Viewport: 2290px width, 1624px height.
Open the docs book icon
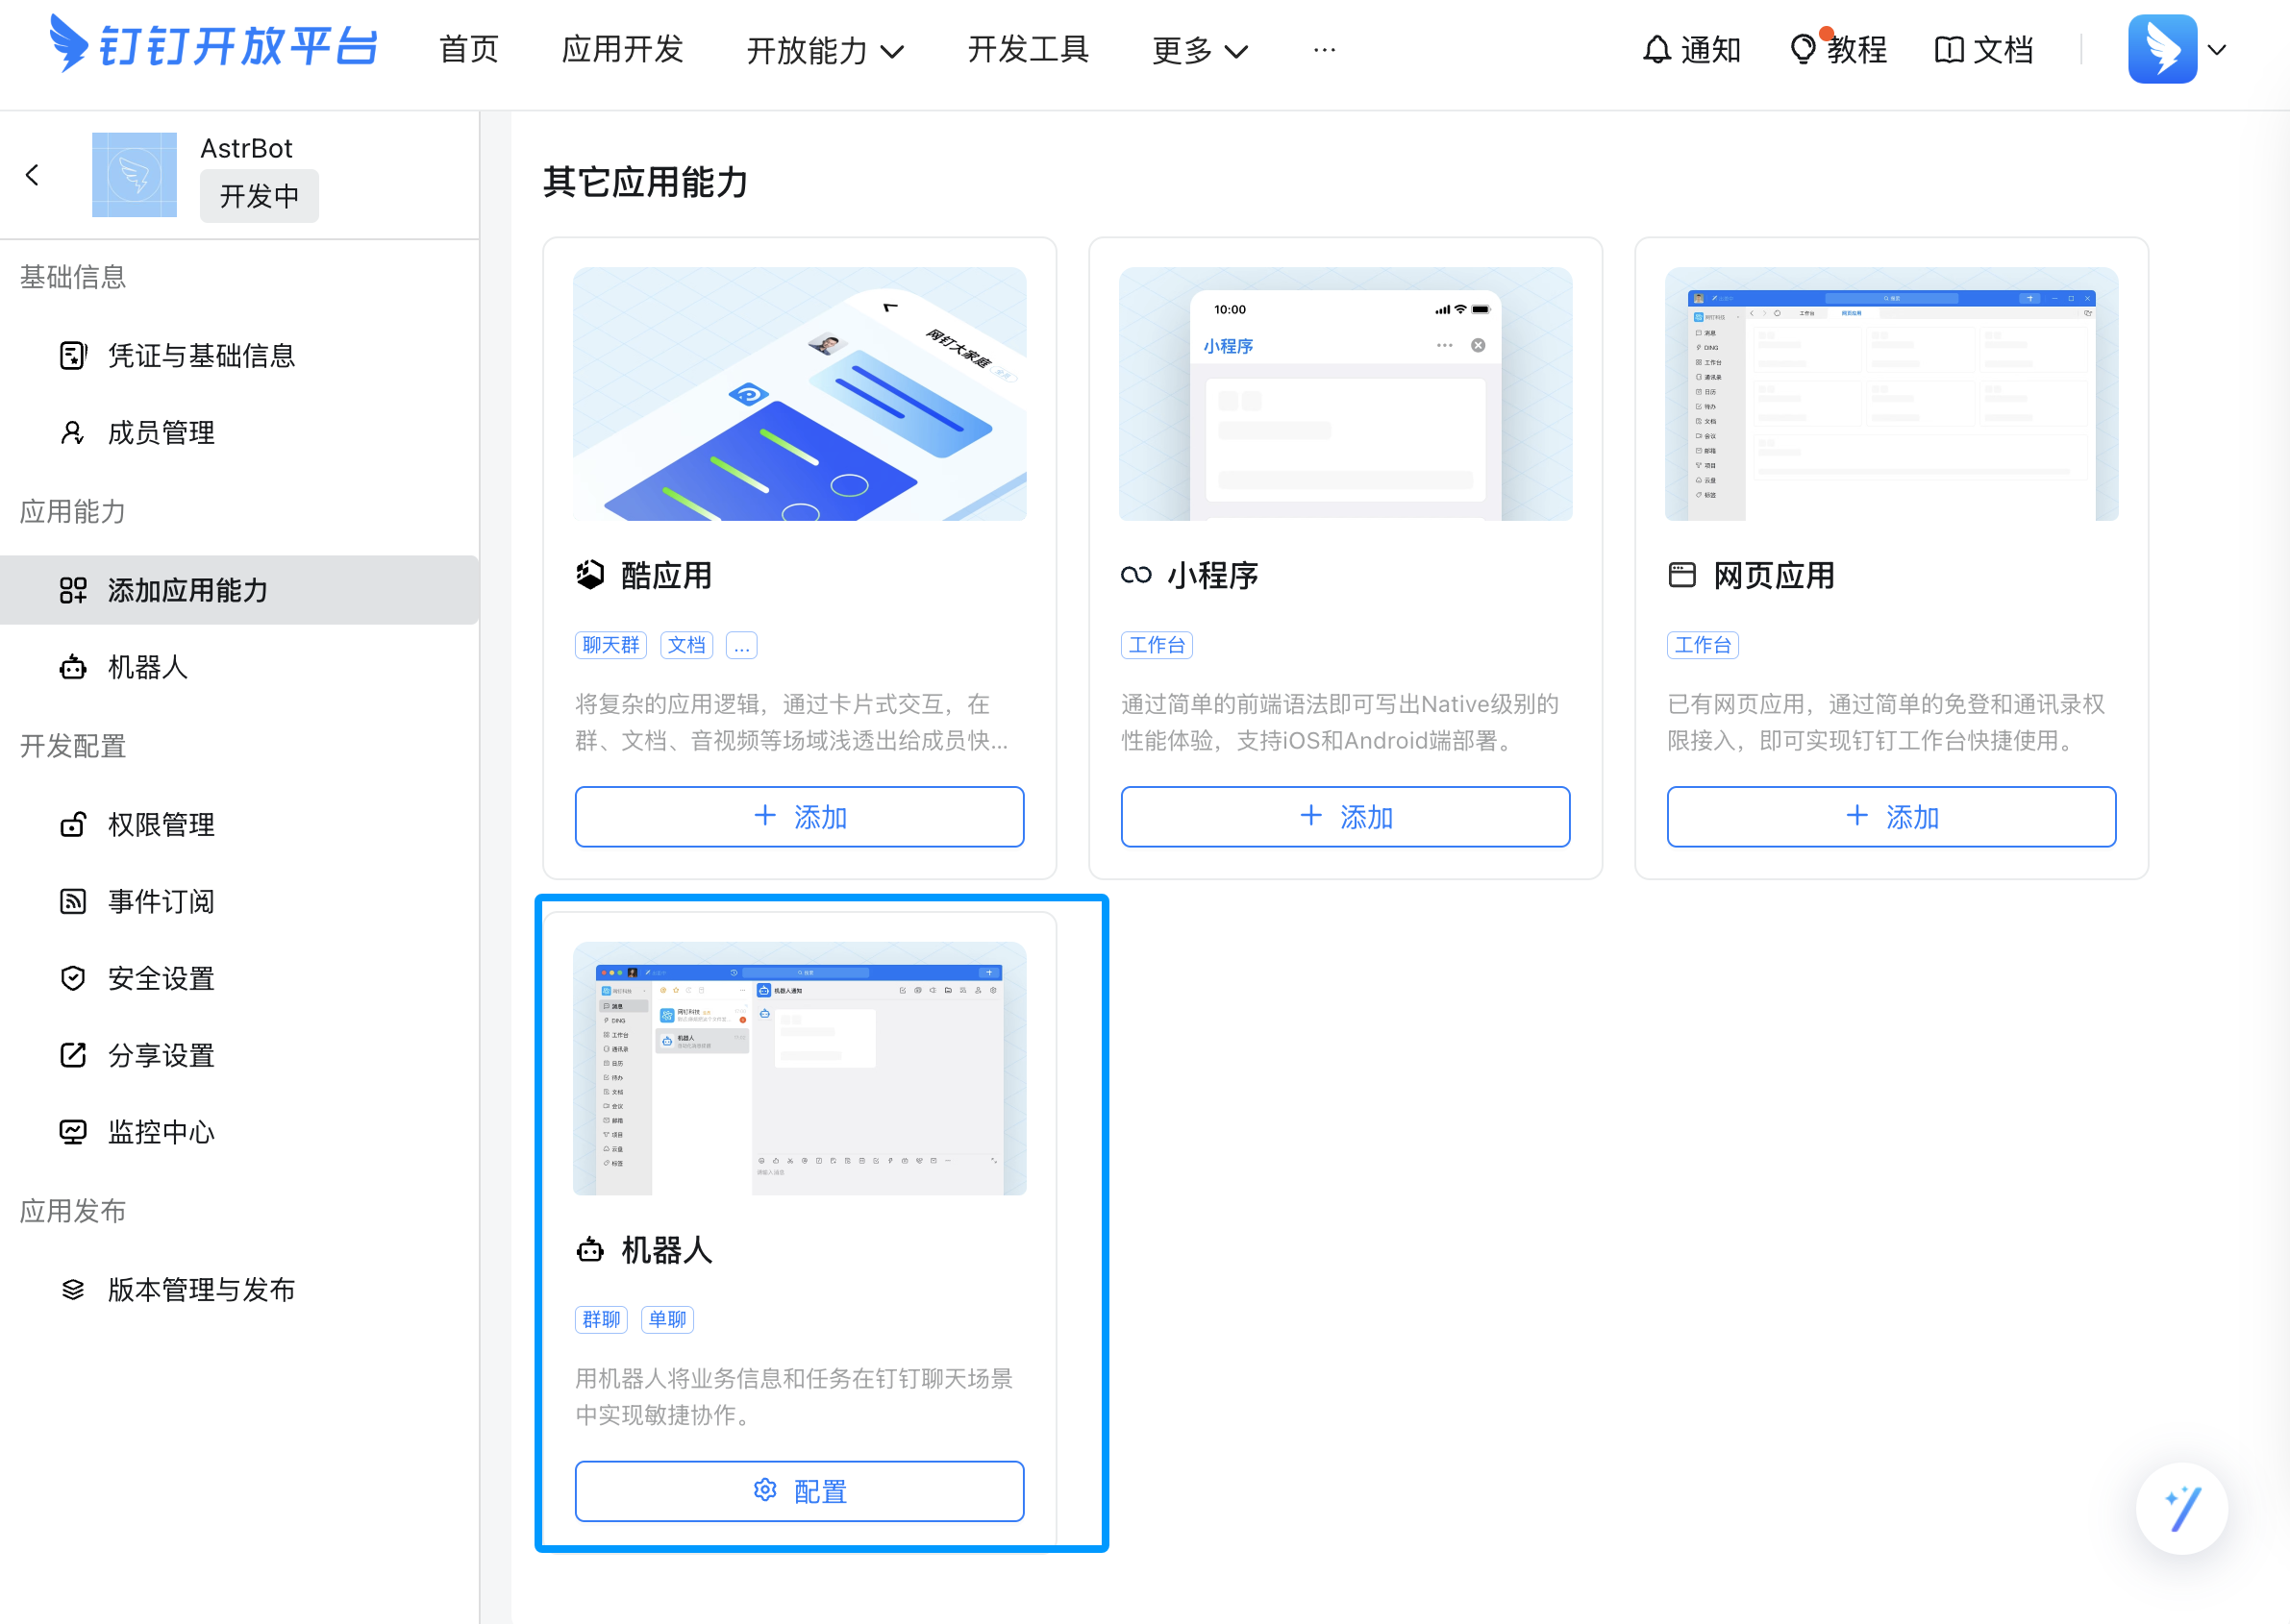[1949, 49]
